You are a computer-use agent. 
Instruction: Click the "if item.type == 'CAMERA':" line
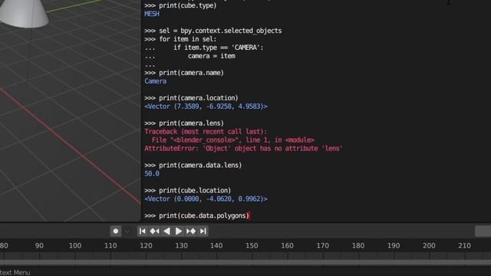click(219, 48)
